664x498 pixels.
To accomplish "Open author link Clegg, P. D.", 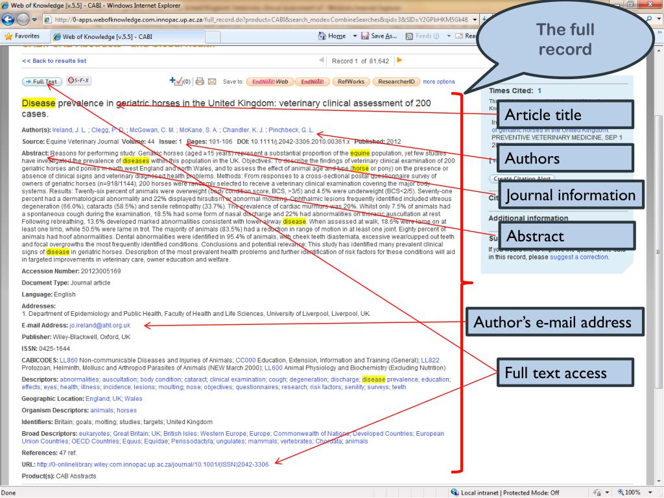I will [x=108, y=130].
